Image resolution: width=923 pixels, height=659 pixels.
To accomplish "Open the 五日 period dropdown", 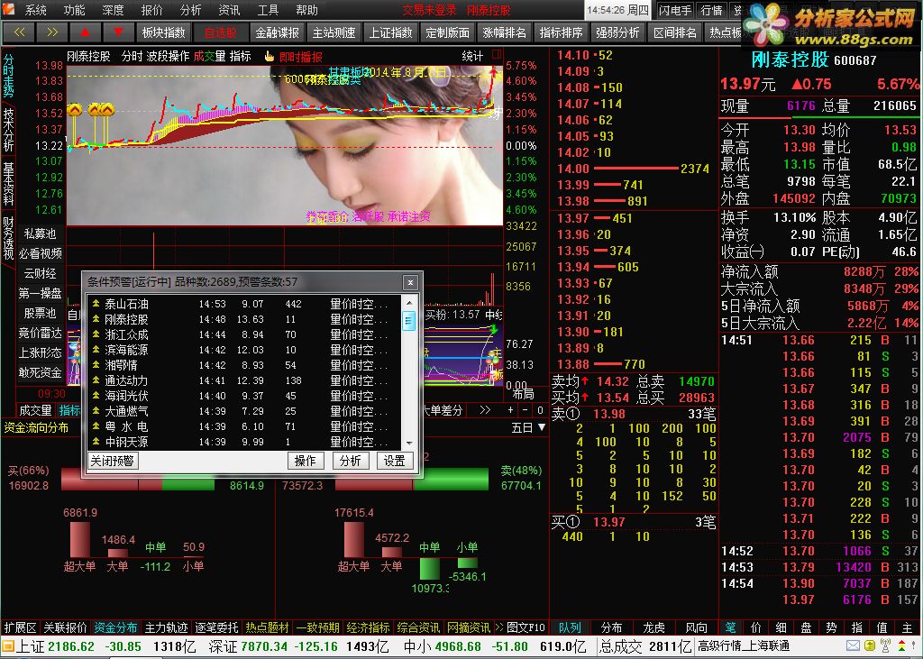I will click(528, 427).
